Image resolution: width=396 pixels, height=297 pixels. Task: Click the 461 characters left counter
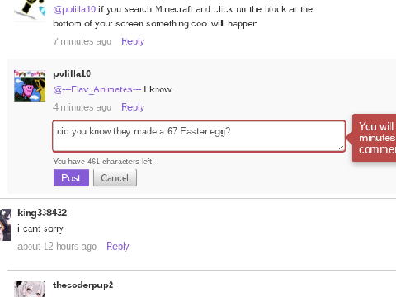(x=103, y=161)
